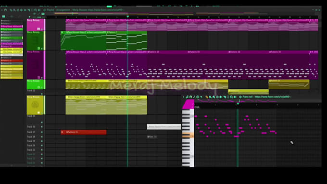Select the Piano roll Draw pencil tool
327x184 pixels.
pos(207,97)
